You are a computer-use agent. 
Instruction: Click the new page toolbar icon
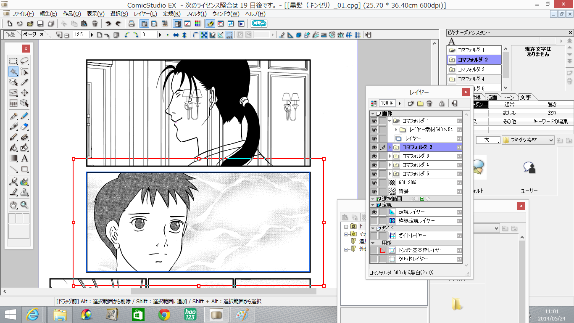[11, 24]
